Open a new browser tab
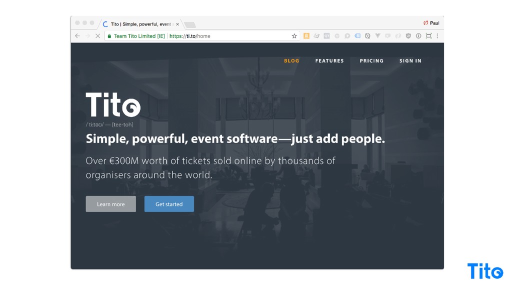Viewport: 512px width, 288px height. click(189, 25)
